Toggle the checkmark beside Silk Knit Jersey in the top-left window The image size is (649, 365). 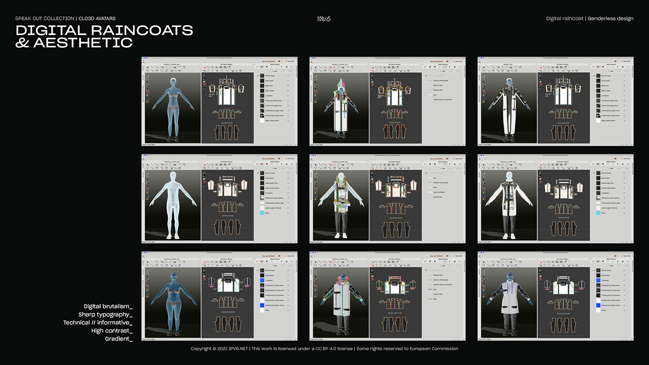(x=258, y=75)
